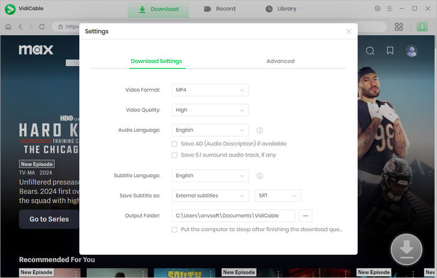The image size is (437, 278).
Task: Open settings via the gear icon
Action: pos(377,9)
